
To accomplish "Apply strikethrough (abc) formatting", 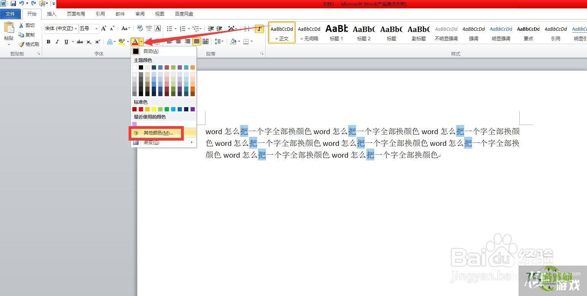I will (80, 42).
